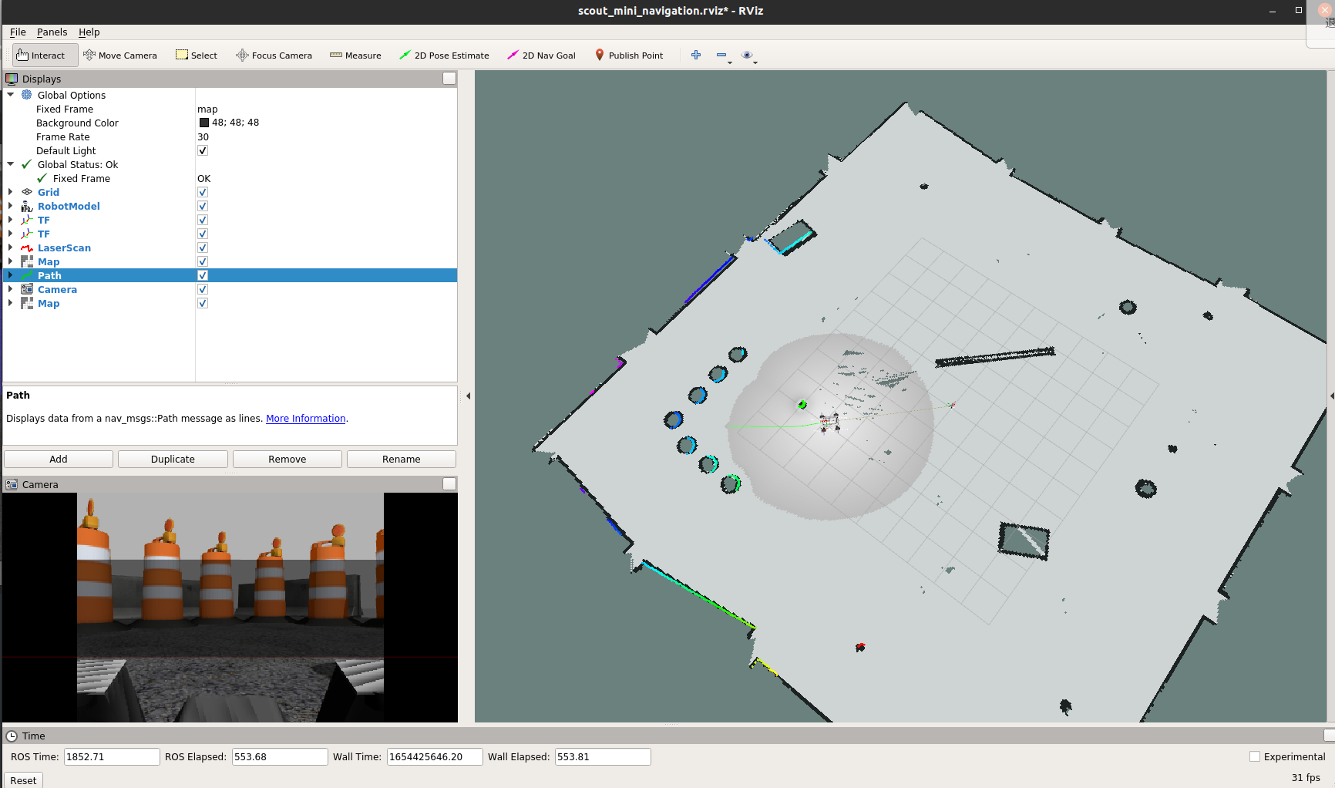
Task: Activate the Focus Camera tool
Action: coord(274,56)
